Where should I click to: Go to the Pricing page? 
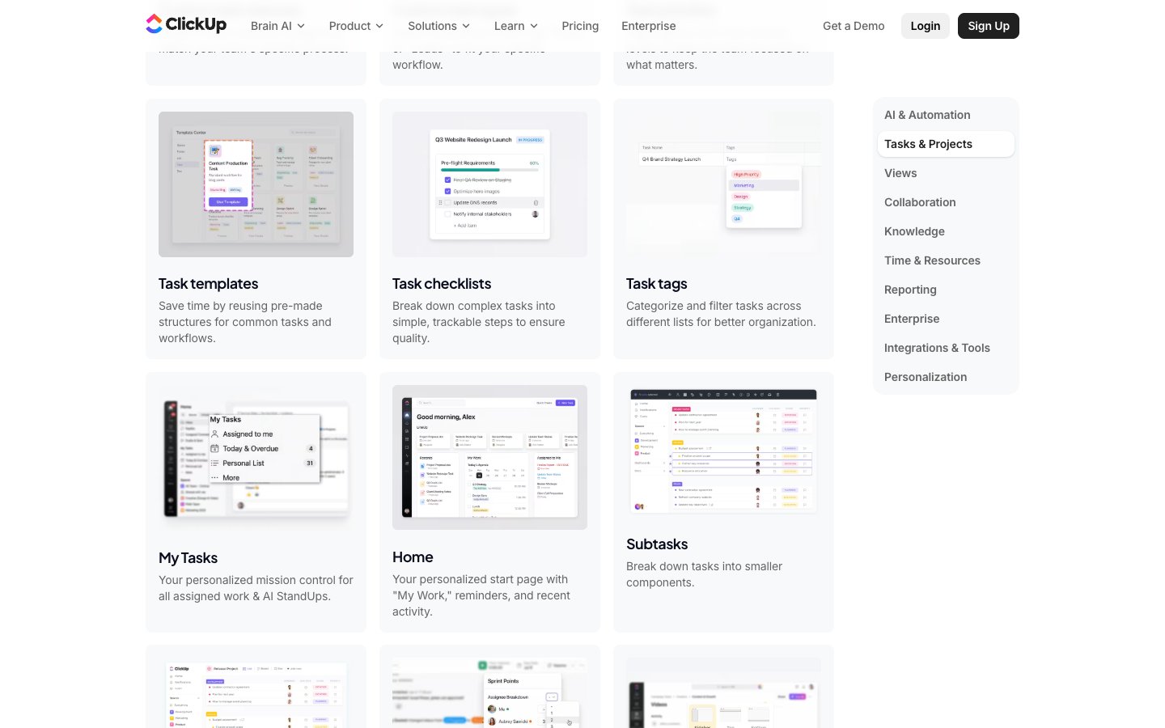(580, 26)
